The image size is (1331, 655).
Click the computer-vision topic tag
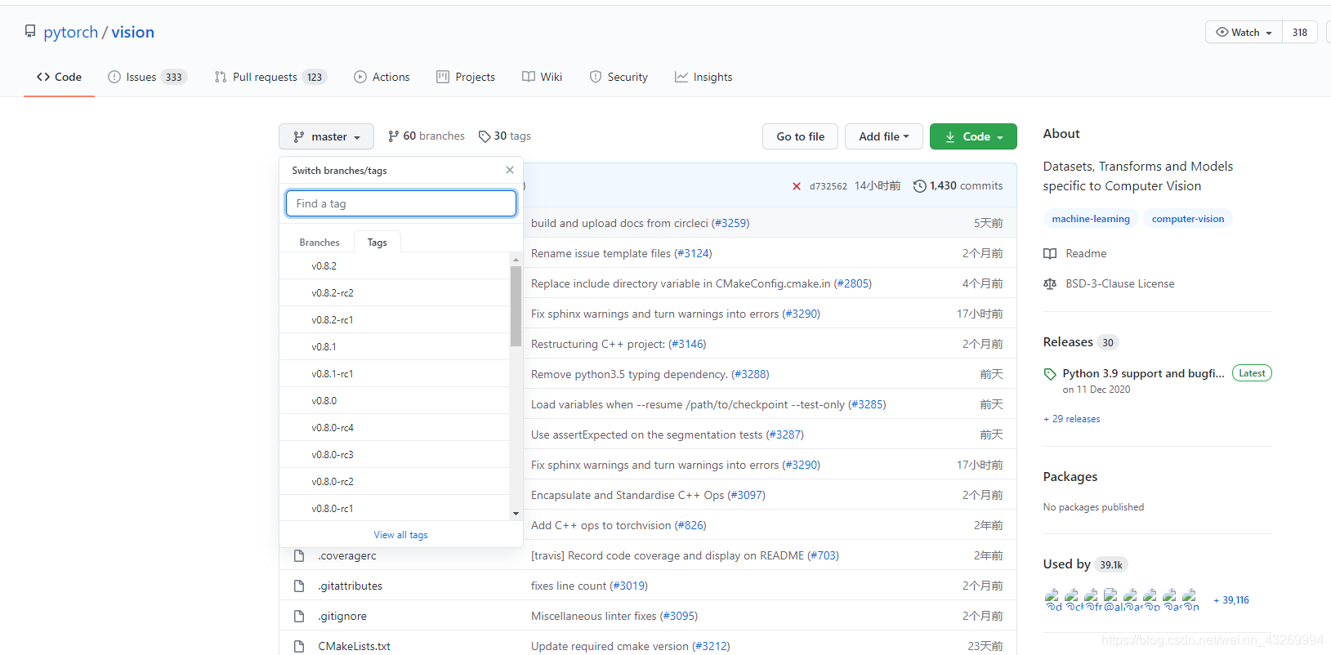click(1188, 219)
